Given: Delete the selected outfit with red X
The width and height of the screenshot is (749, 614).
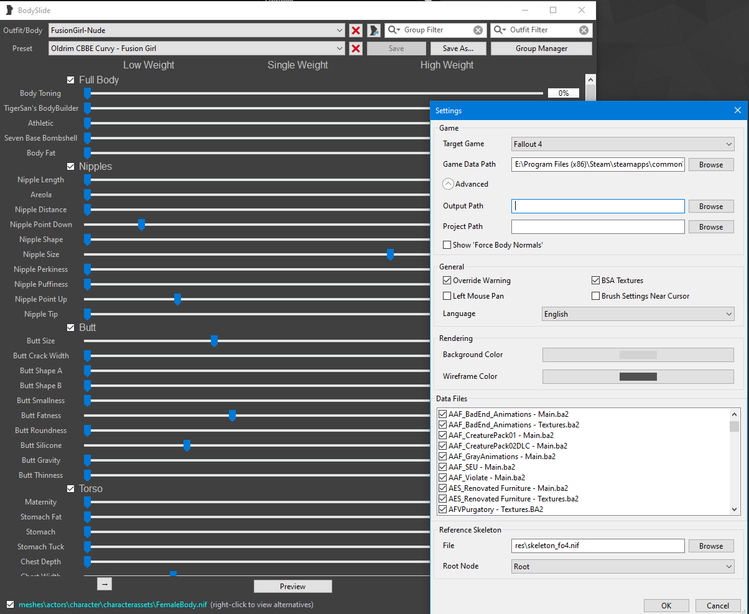Looking at the screenshot, I should point(355,30).
